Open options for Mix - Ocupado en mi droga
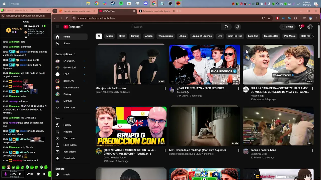The width and height of the screenshot is (321, 180). (239, 150)
